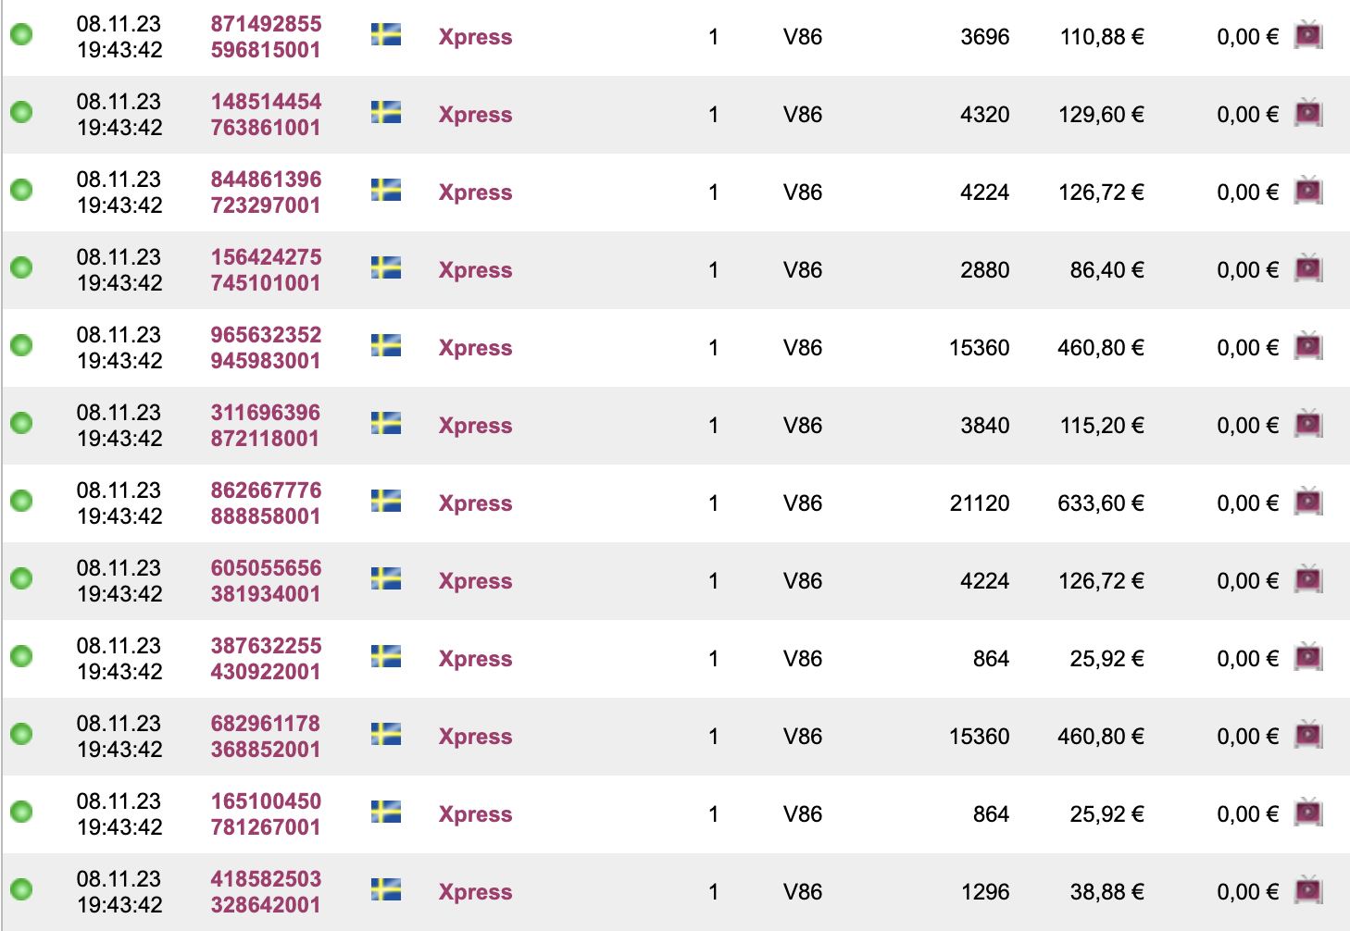The image size is (1350, 931).
Task: Click Swedish flag in row 862667776
Action: tap(385, 502)
